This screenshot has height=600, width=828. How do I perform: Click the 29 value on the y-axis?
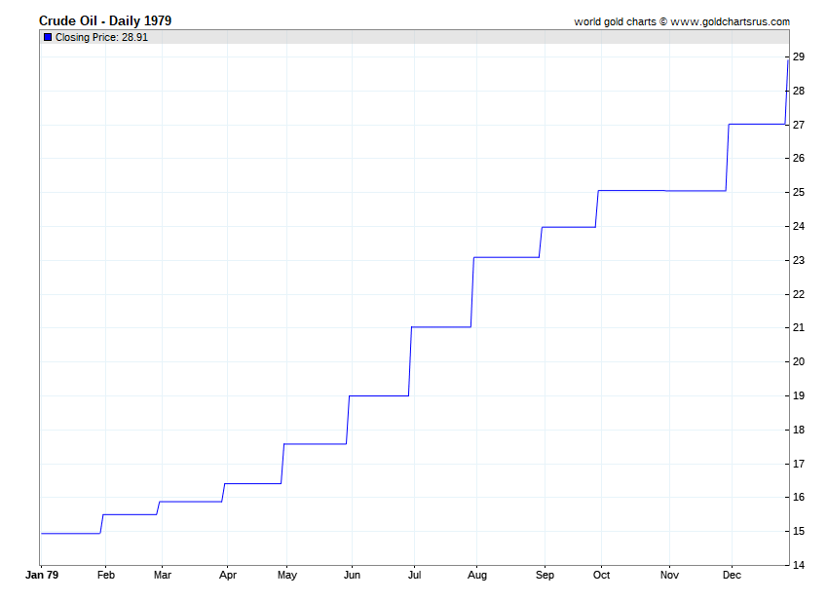point(798,57)
